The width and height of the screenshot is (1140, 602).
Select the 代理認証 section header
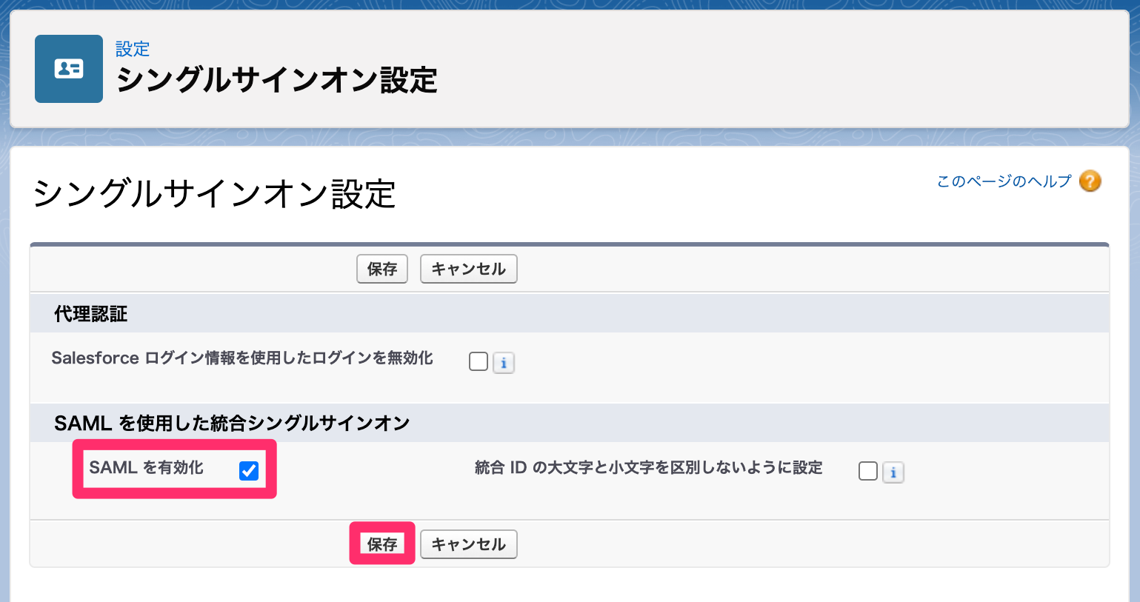(x=90, y=314)
